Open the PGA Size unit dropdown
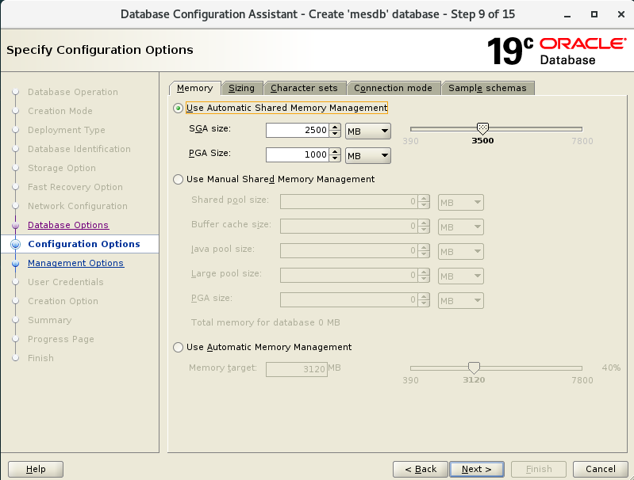 pos(368,154)
